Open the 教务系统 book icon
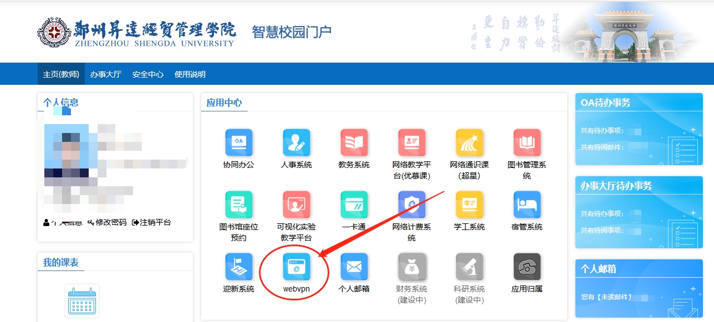 tap(354, 143)
